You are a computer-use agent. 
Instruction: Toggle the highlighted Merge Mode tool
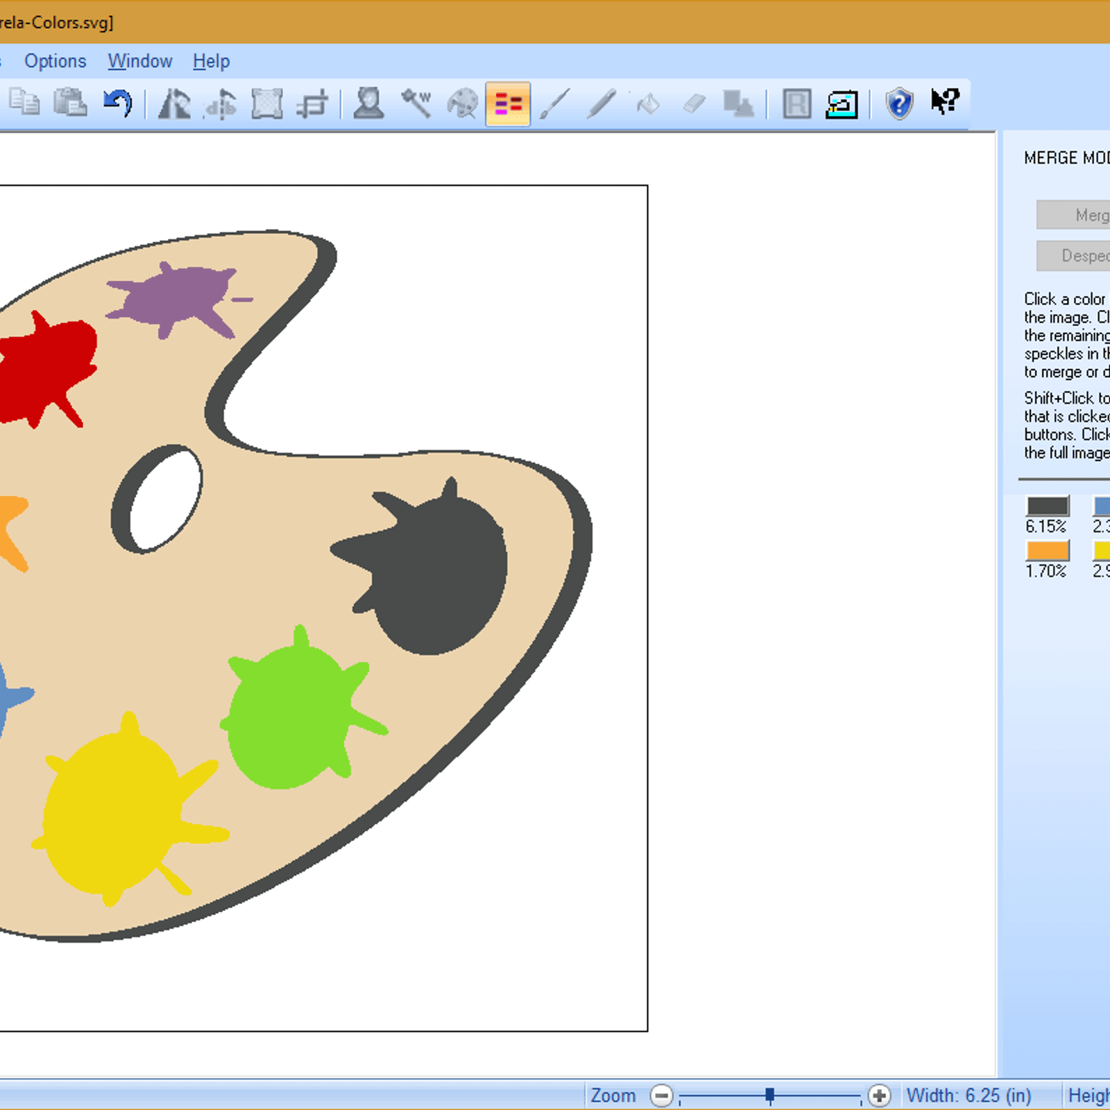(x=508, y=104)
